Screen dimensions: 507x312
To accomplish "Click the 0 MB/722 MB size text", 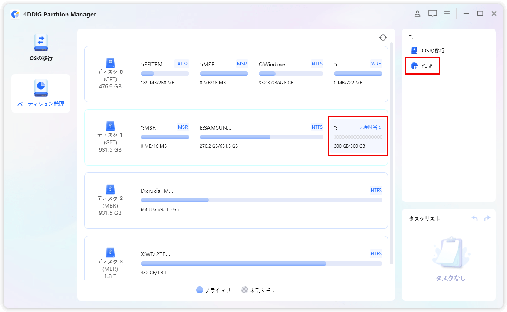I will [348, 83].
